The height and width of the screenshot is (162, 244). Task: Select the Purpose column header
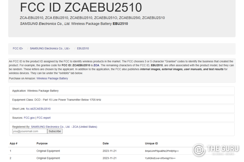coord(42,144)
